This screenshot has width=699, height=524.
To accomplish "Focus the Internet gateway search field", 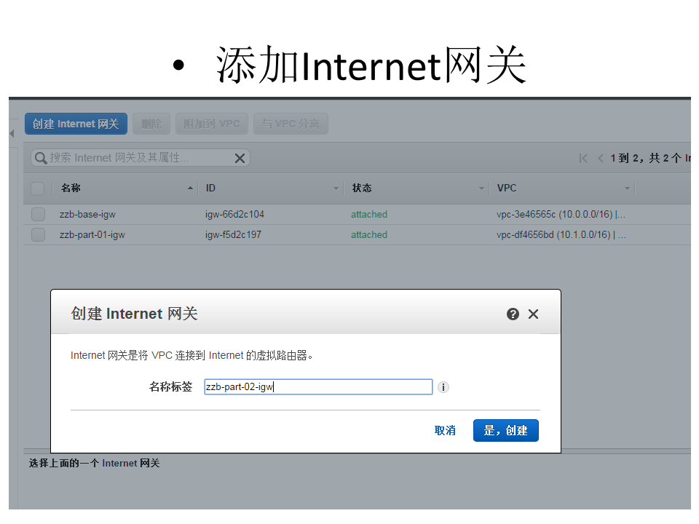I will click(x=140, y=158).
